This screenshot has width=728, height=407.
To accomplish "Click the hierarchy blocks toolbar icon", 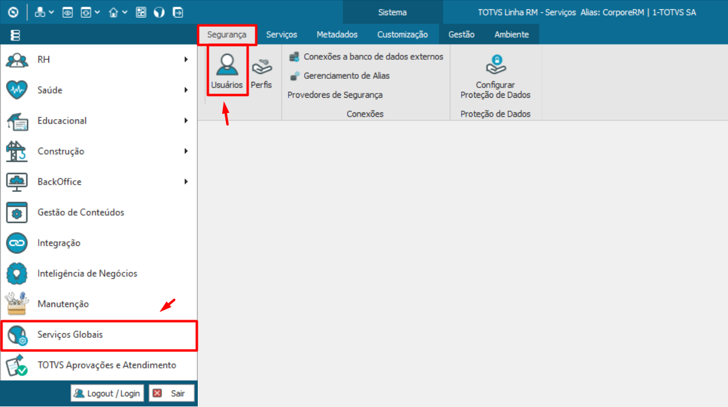I will click(x=40, y=12).
